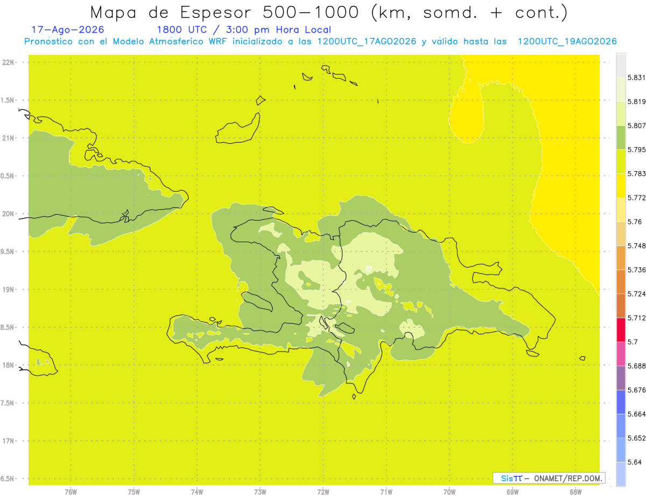
Task: Click the 71W longitude label
Action: pos(386,491)
